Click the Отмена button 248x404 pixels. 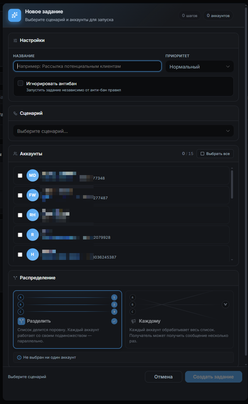164,377
